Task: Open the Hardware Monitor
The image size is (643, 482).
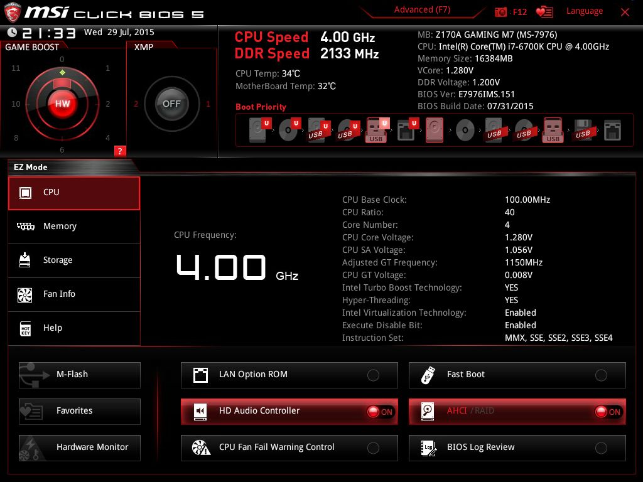Action: (x=80, y=448)
